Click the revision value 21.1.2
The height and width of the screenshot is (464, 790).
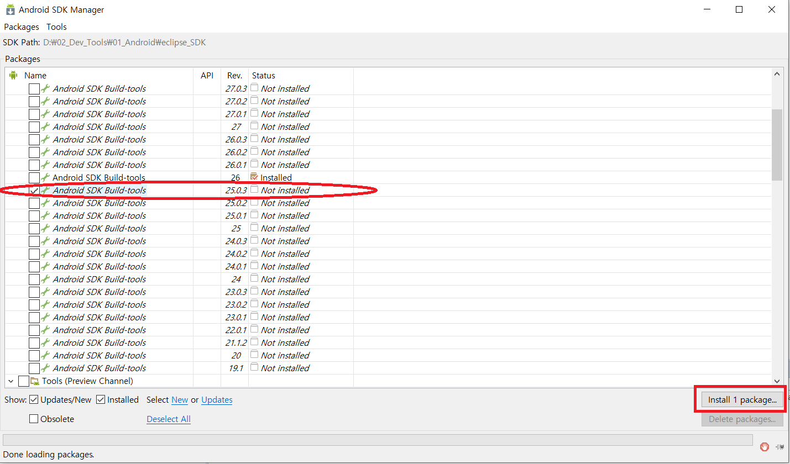coord(236,342)
